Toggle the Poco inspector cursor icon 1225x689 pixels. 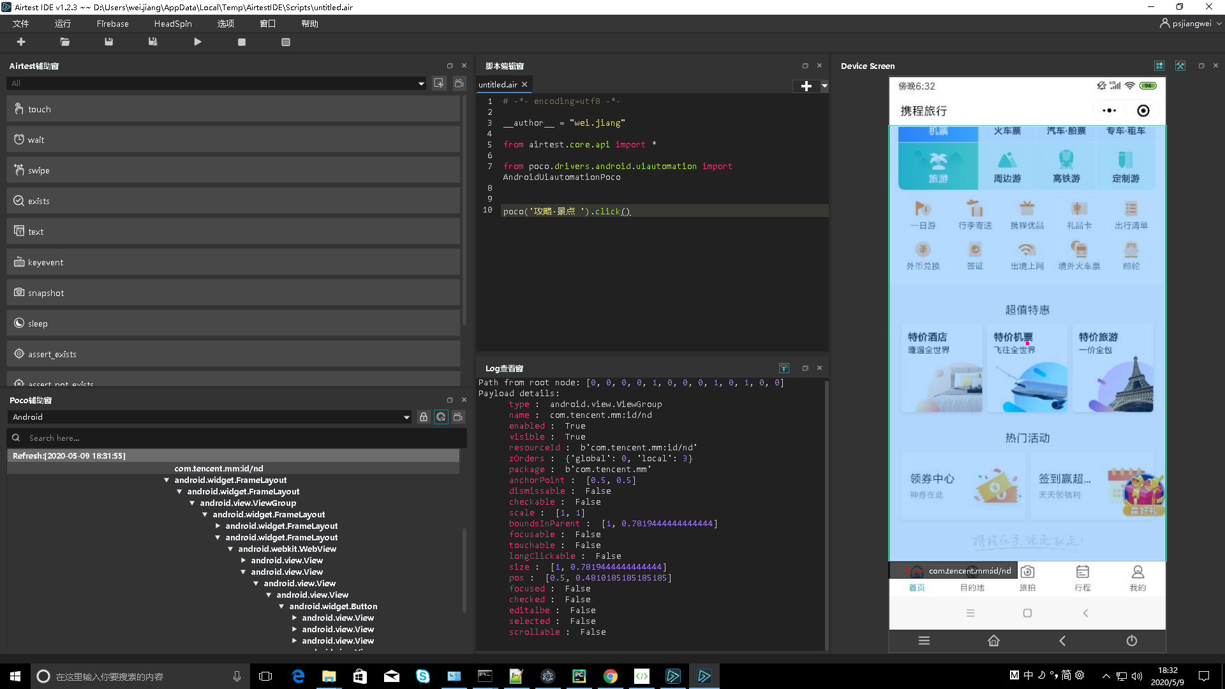[441, 417]
